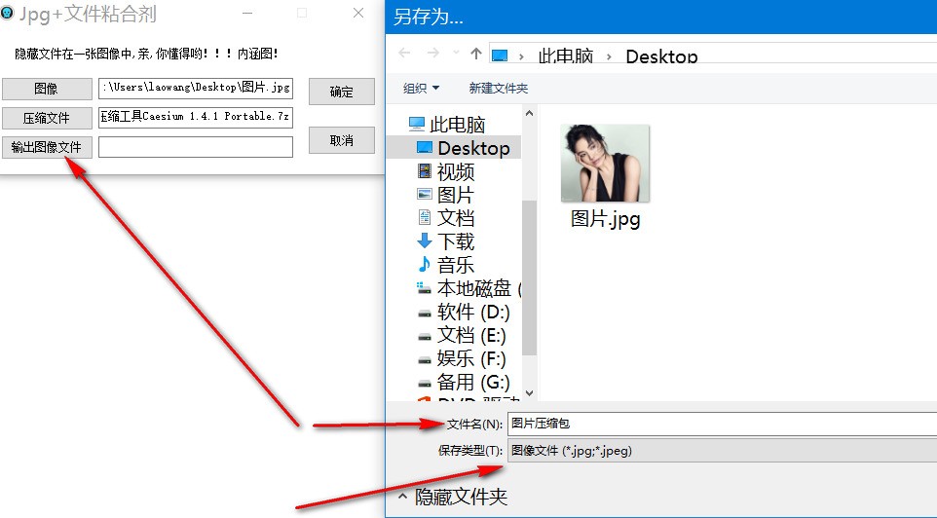Viewport: 937px width, 518px height.
Task: Click the 此电脑 monitor icon in the tree
Action: coord(417,124)
